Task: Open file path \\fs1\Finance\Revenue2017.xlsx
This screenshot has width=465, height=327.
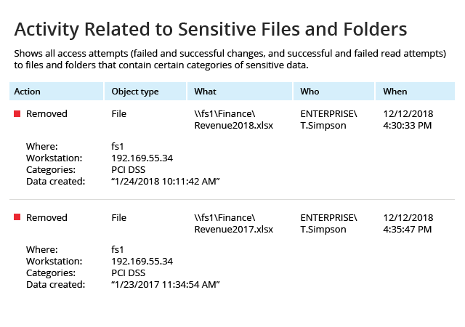Action: (x=234, y=223)
